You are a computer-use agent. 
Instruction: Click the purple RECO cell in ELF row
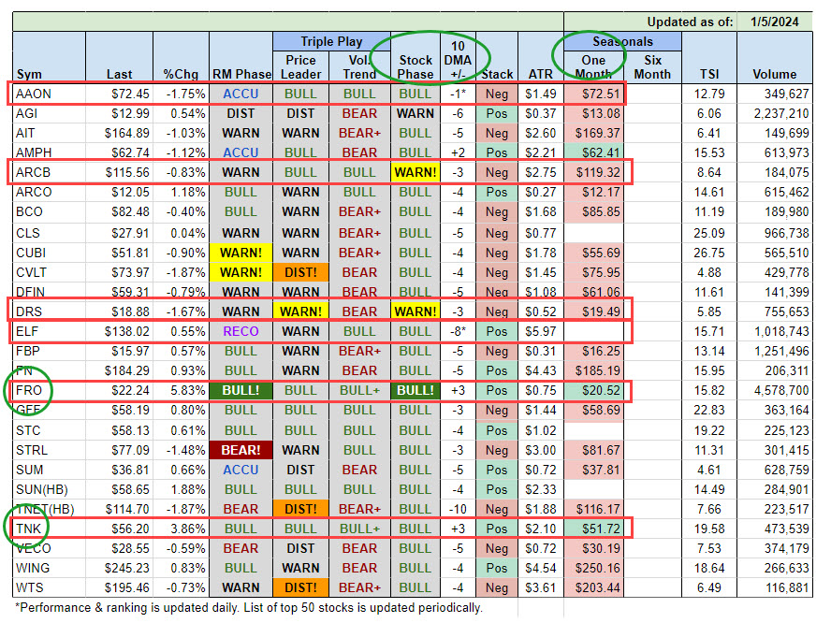coord(241,331)
